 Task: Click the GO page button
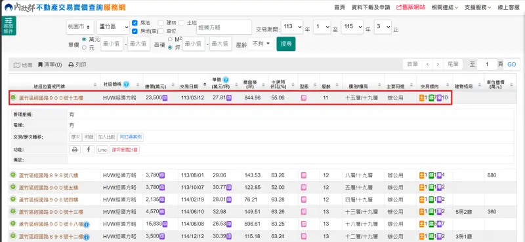pos(511,64)
